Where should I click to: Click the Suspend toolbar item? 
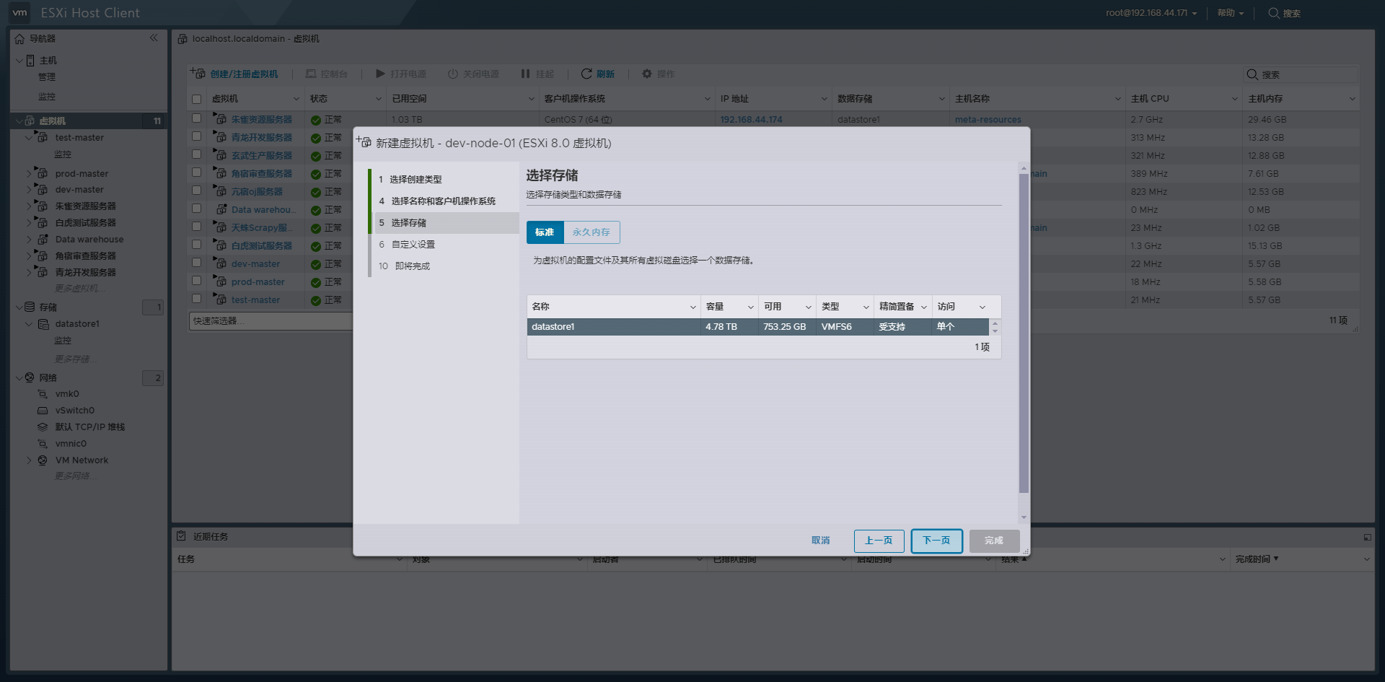537,74
